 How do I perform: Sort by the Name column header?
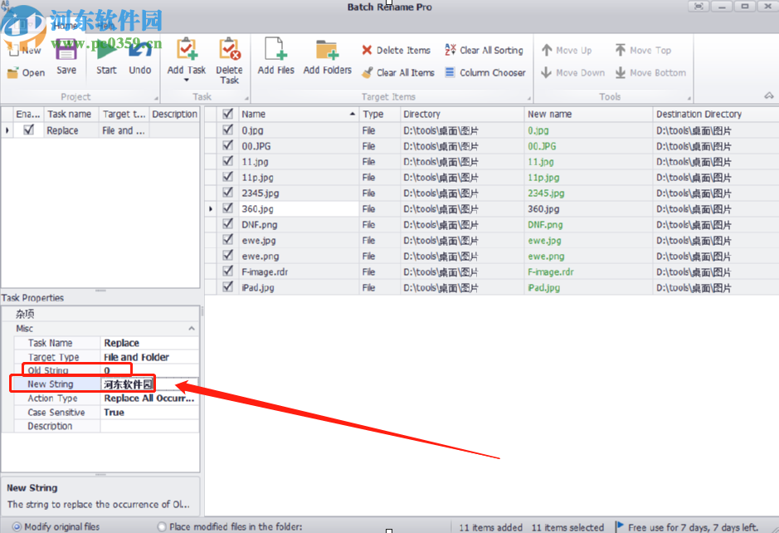point(299,114)
